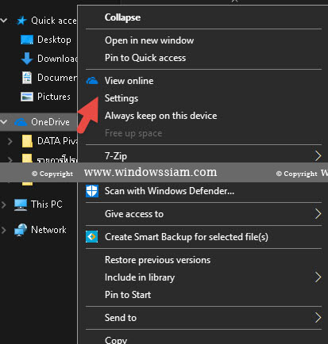Choose Always keep on this device
Screen dimensions: 328x344
pos(160,116)
